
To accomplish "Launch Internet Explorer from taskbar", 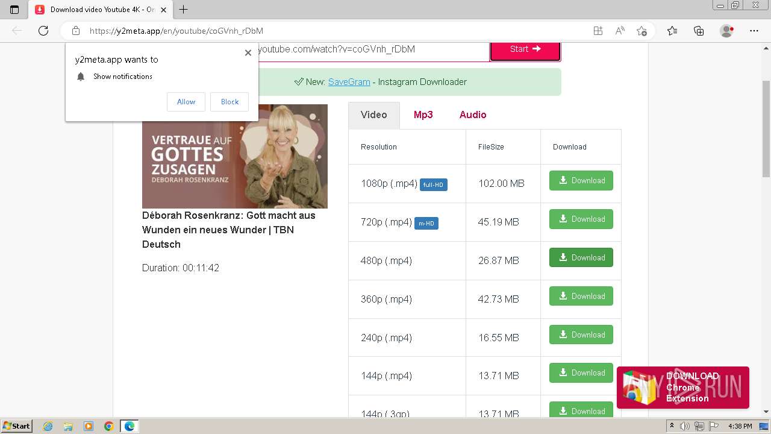I will 48,426.
